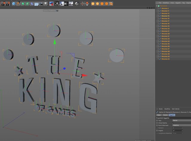Click the blue Z-axis gizmo handle
191x141 pixels.
[x=64, y=68]
